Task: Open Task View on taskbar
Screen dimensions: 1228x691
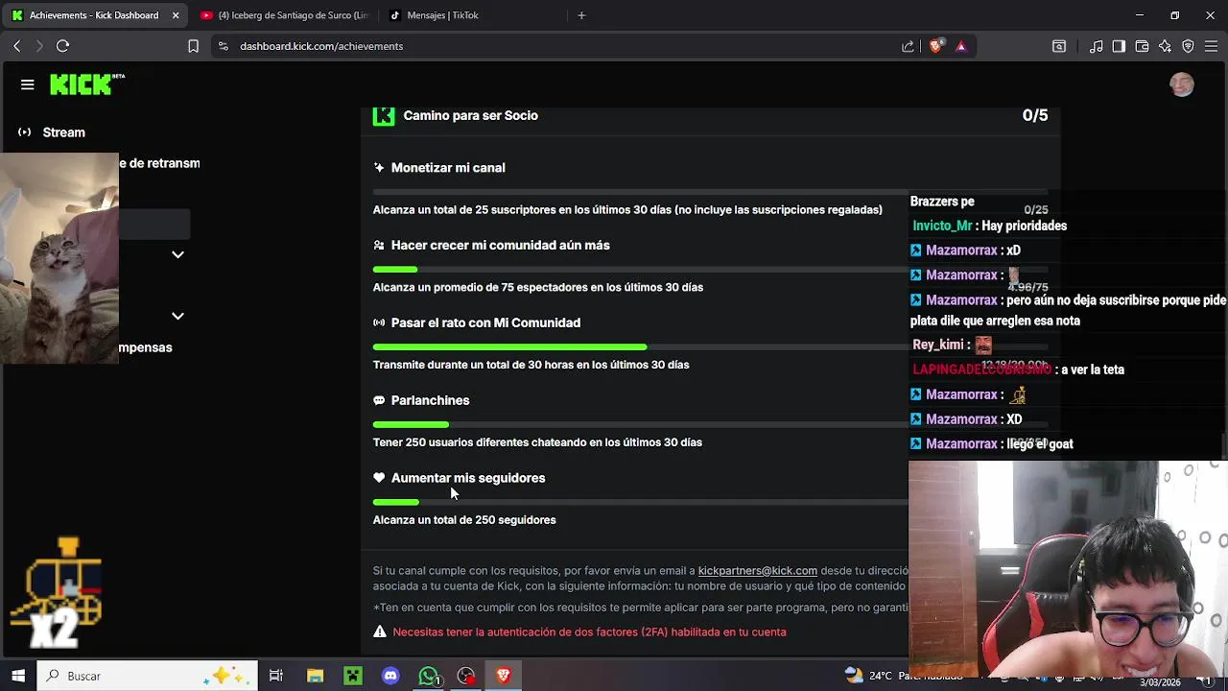Action: (275, 676)
